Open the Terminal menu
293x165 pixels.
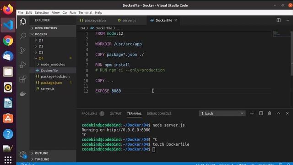85,12
